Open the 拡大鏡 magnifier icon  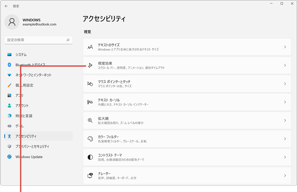(x=90, y=120)
